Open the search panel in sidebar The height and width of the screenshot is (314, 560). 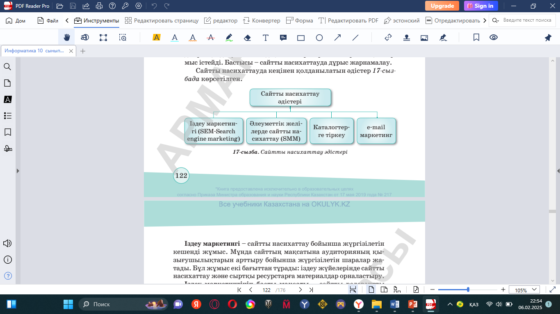tap(7, 67)
